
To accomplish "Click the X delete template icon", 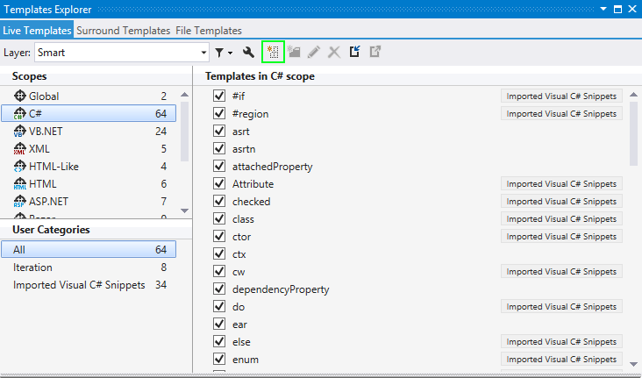I will point(333,53).
